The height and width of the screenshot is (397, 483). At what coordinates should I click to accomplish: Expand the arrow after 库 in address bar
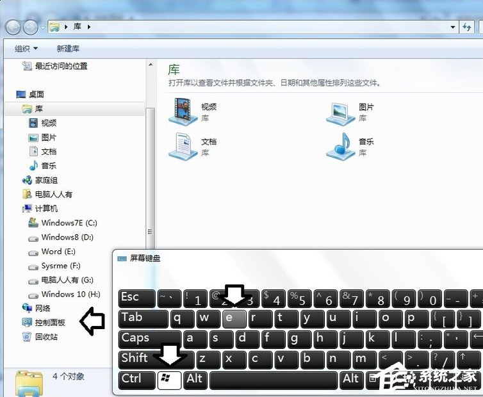89,27
